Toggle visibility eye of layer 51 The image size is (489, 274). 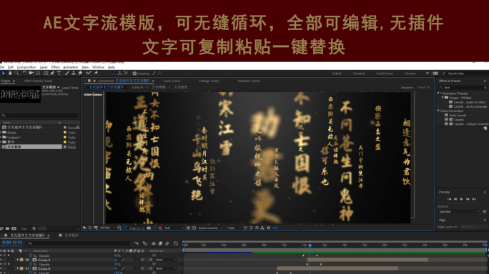pos(1,268)
